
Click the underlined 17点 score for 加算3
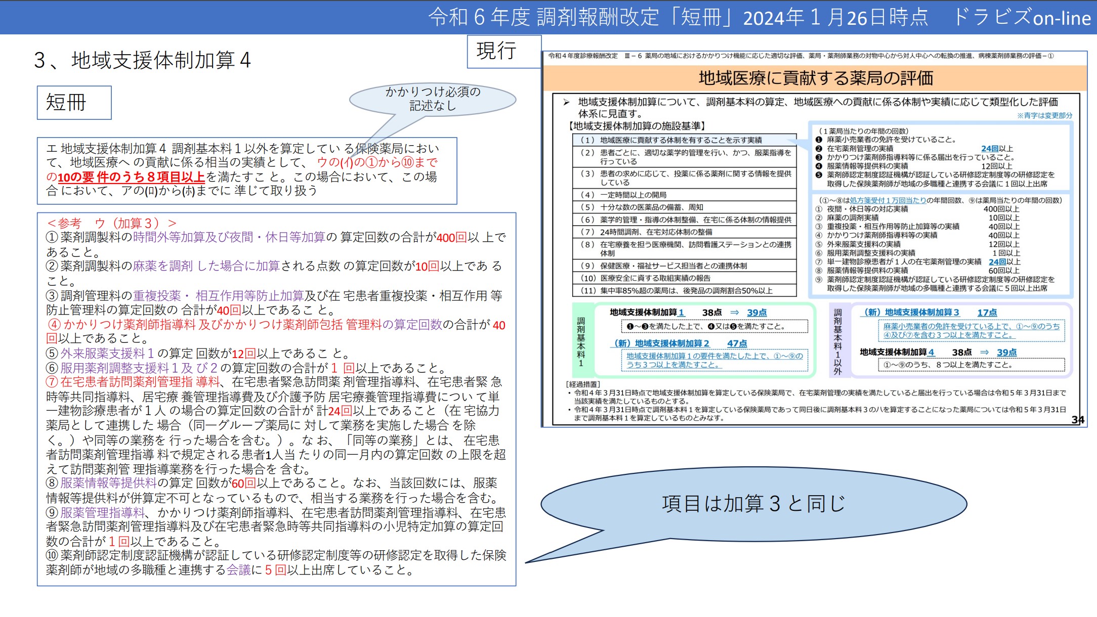tap(987, 313)
